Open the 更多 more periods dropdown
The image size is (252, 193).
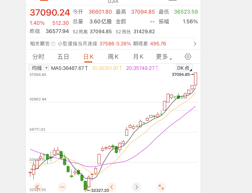pyautogui.click(x=164, y=57)
